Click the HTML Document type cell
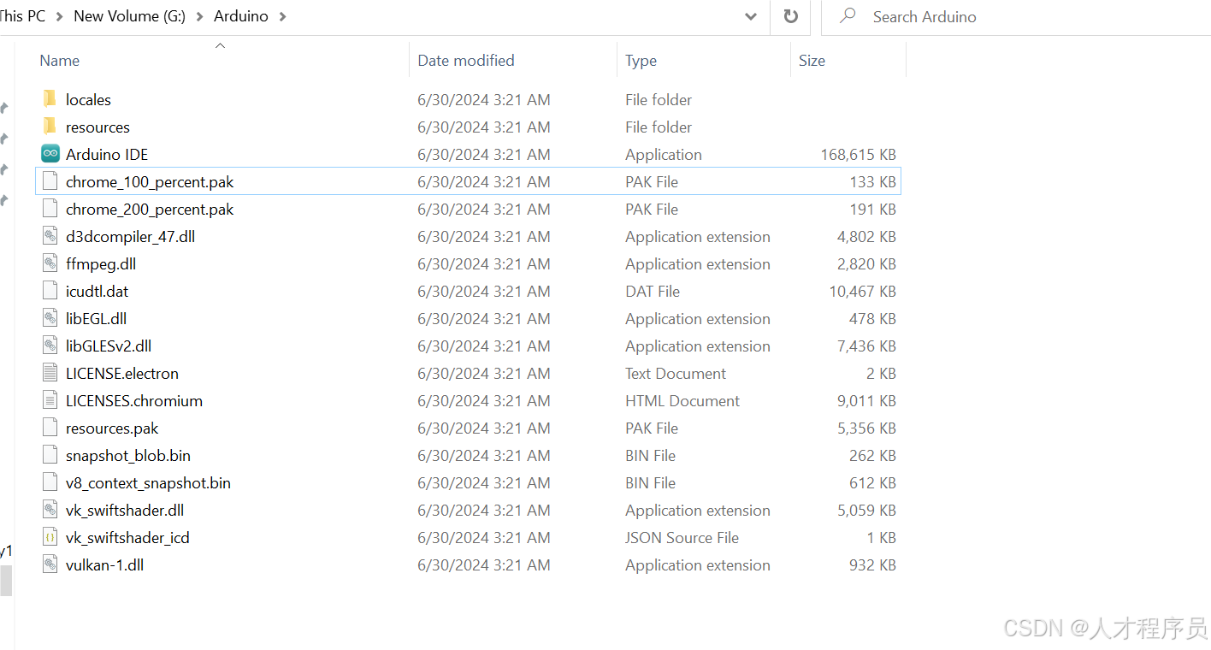Image resolution: width=1211 pixels, height=650 pixels. point(682,401)
